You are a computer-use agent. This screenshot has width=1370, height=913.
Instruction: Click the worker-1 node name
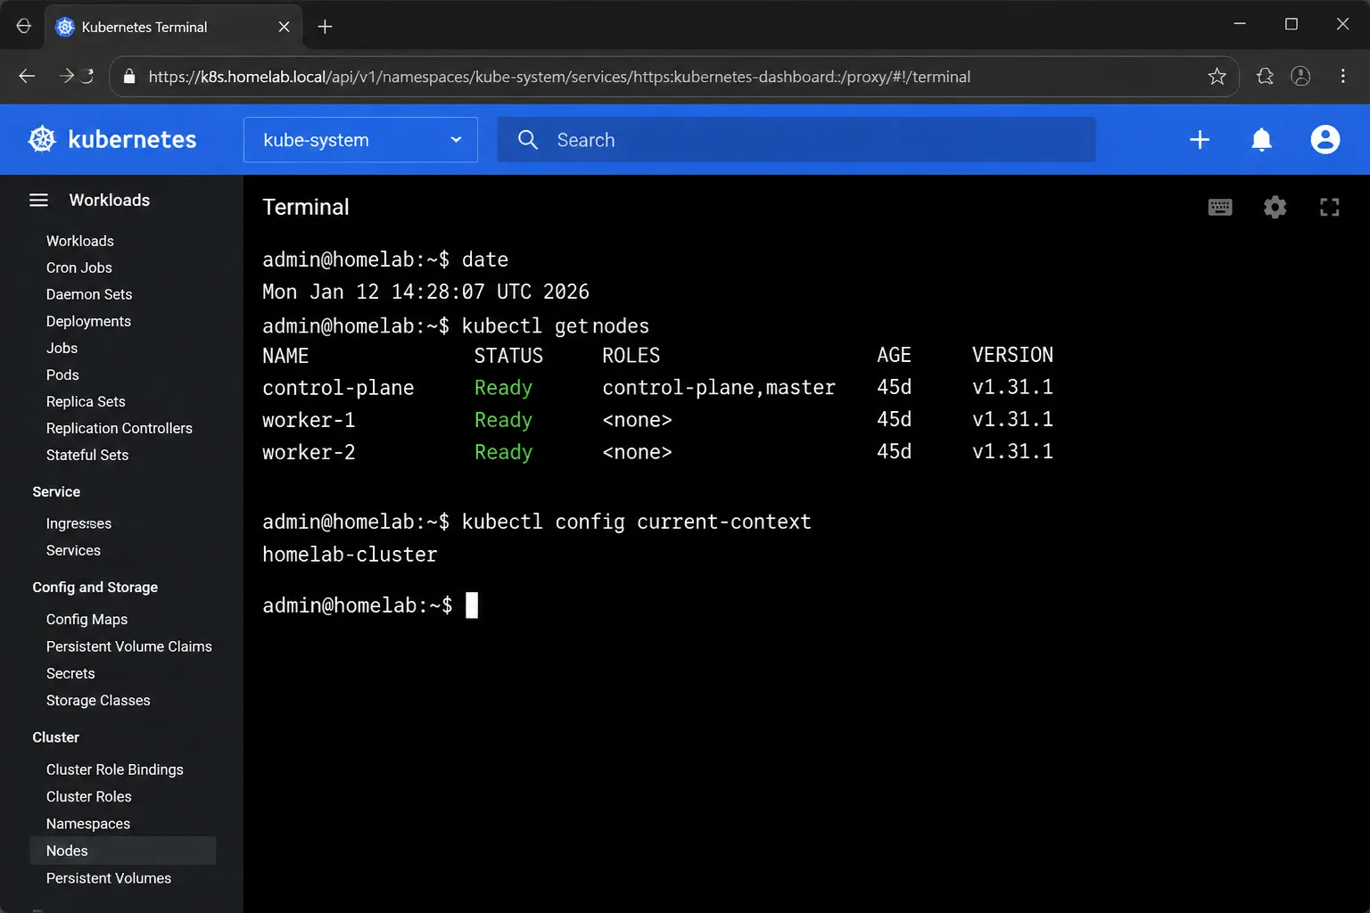[309, 420]
